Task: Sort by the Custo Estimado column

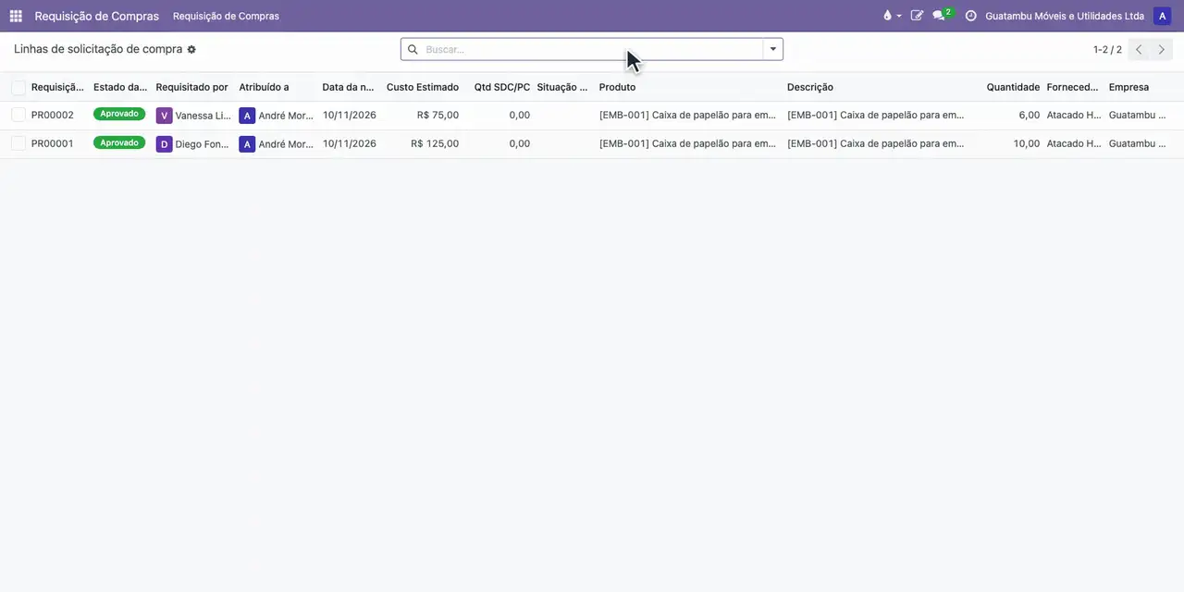Action: (x=423, y=87)
